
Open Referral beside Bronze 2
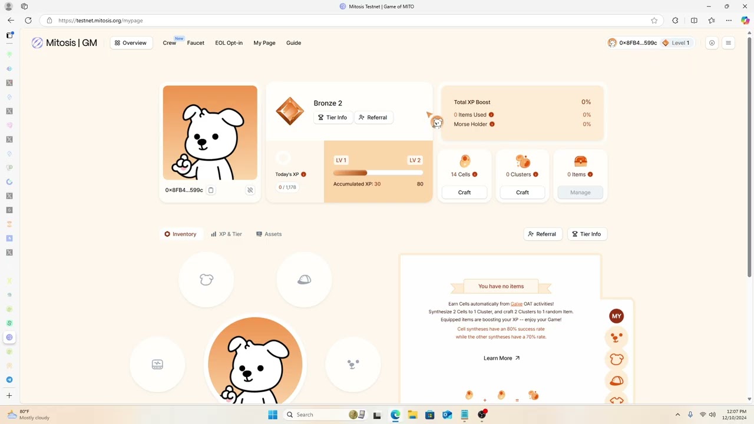point(373,117)
